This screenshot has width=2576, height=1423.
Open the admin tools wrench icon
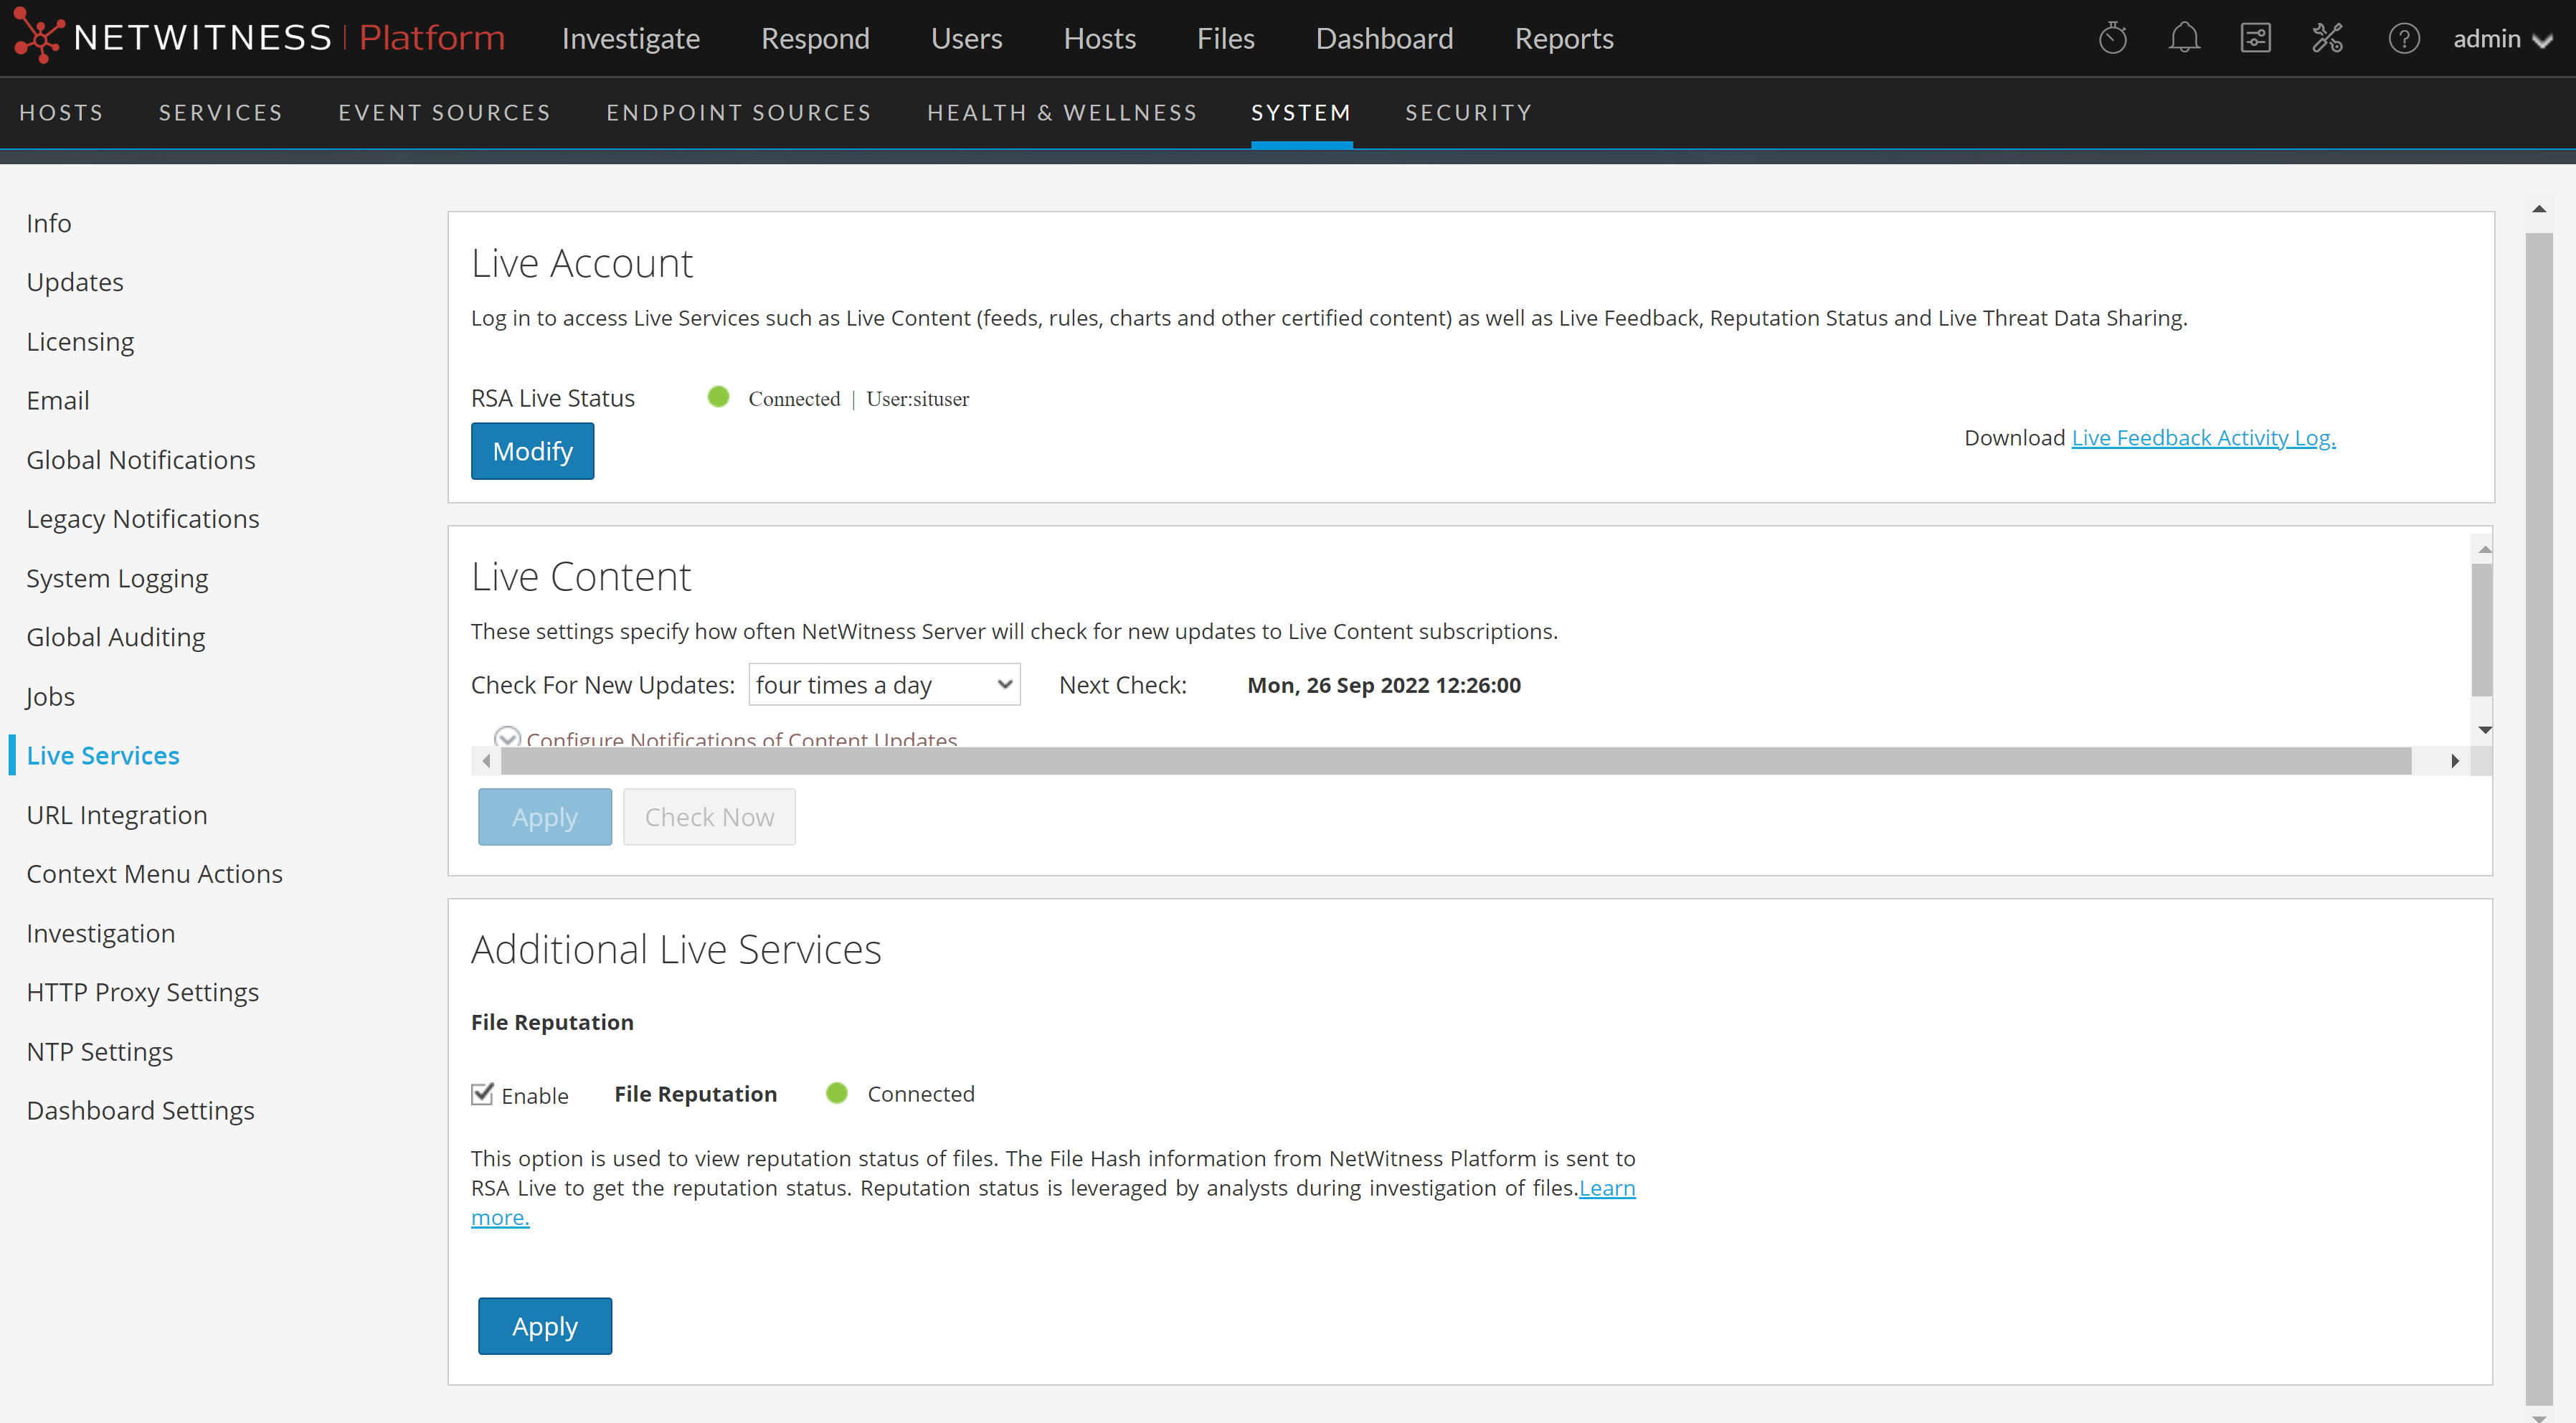coord(2327,39)
